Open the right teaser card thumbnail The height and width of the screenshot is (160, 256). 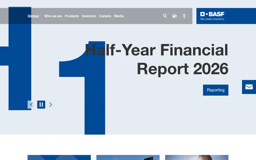point(197,157)
